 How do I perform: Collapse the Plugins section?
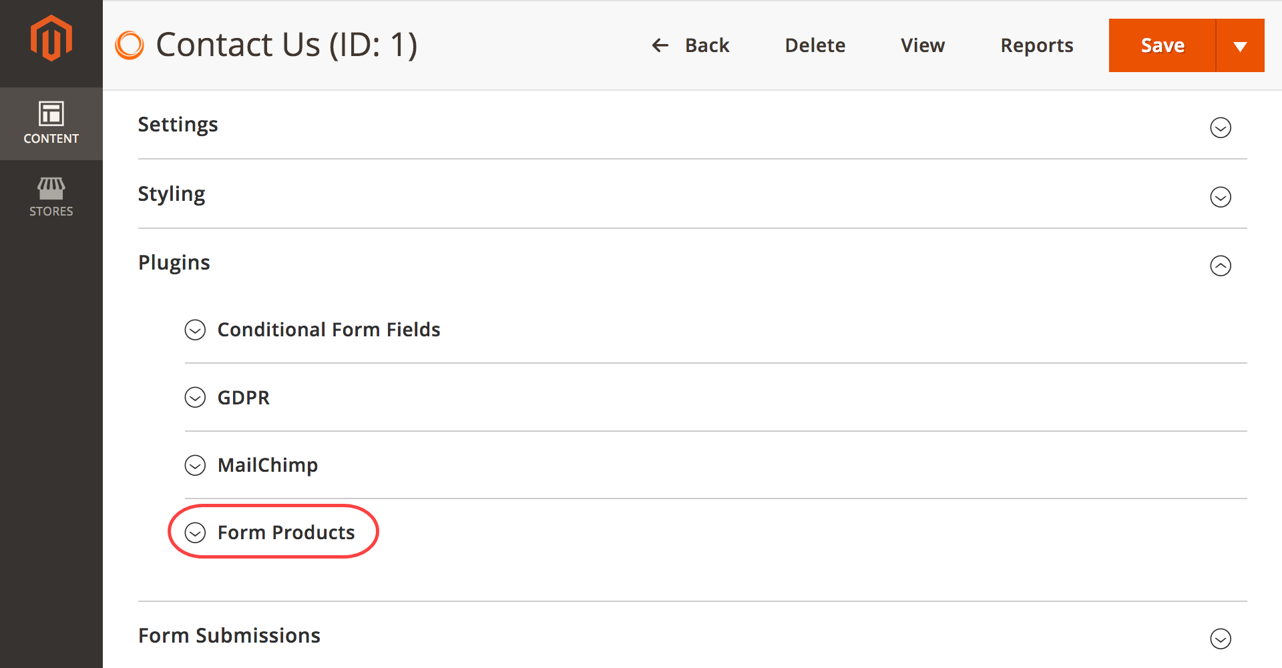[x=1221, y=266]
